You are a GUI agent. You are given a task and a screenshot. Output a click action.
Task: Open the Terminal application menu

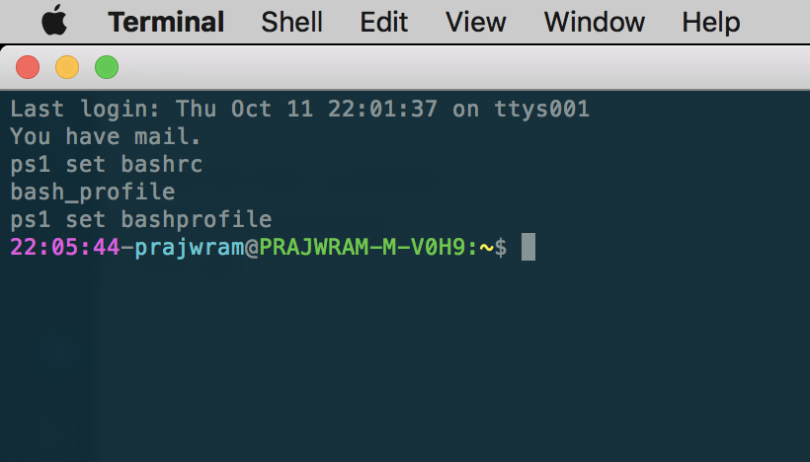point(166,22)
